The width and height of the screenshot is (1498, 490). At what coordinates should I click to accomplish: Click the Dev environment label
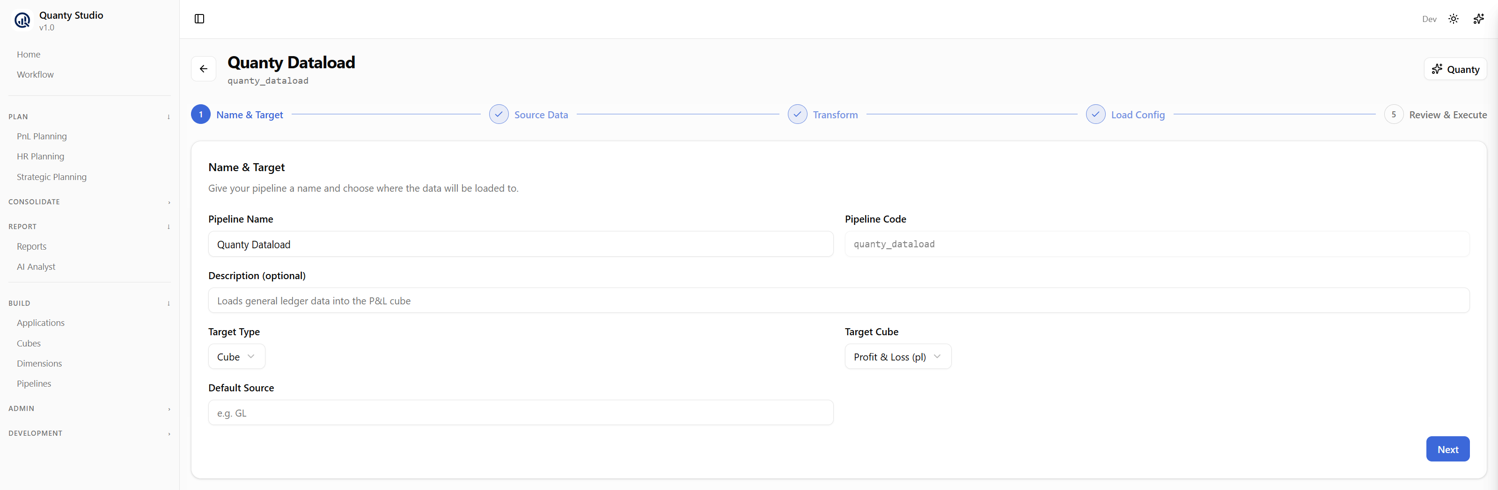coord(1429,19)
